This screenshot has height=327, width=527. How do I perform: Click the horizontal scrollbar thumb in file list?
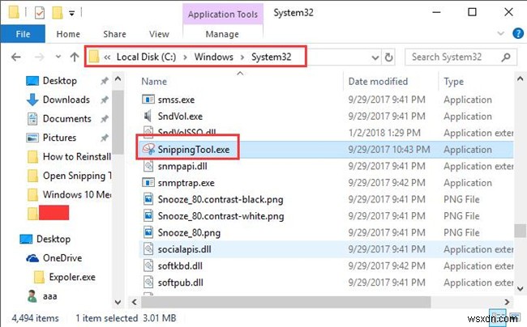tap(285, 302)
